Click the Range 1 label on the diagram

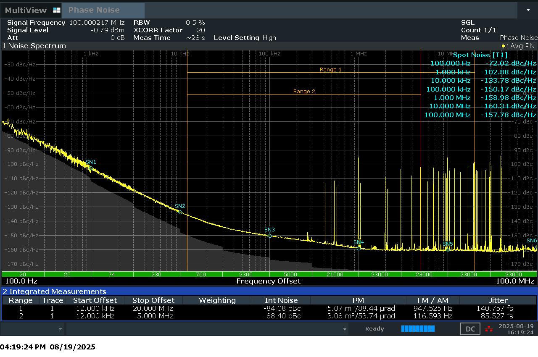[330, 69]
